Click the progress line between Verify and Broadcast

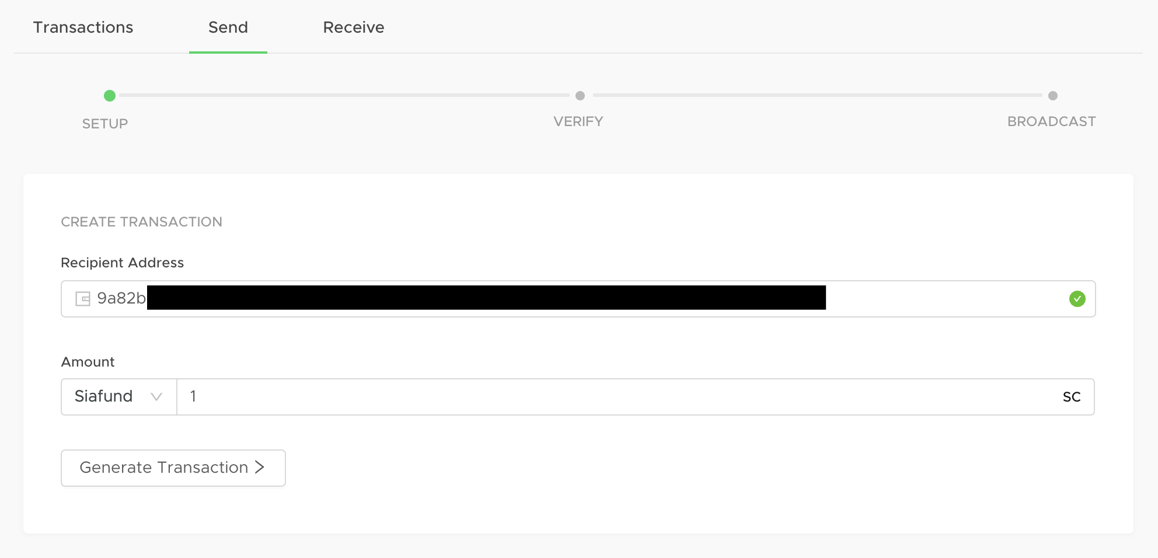(818, 95)
